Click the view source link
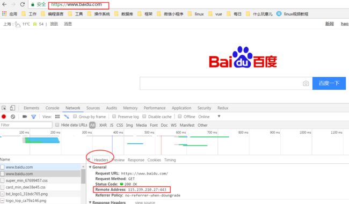Viewport: 349px width, 204px height. pyautogui.click(x=145, y=202)
